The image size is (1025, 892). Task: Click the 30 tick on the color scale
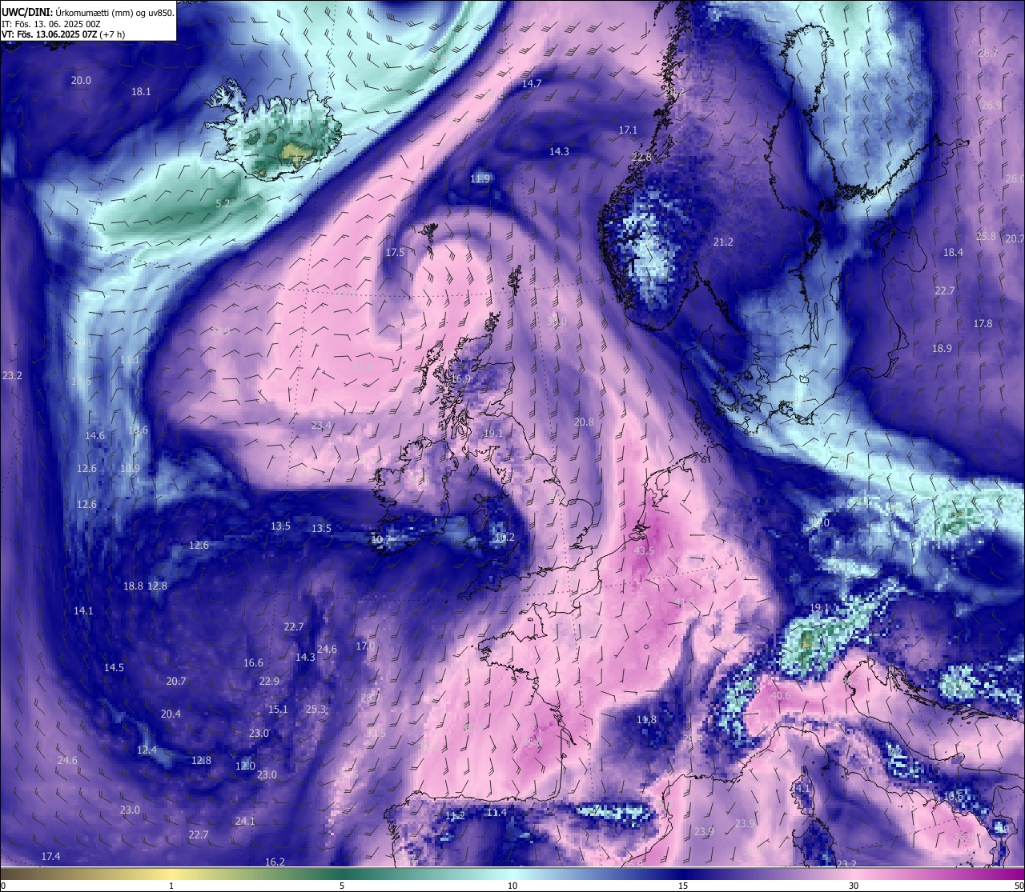point(854,886)
